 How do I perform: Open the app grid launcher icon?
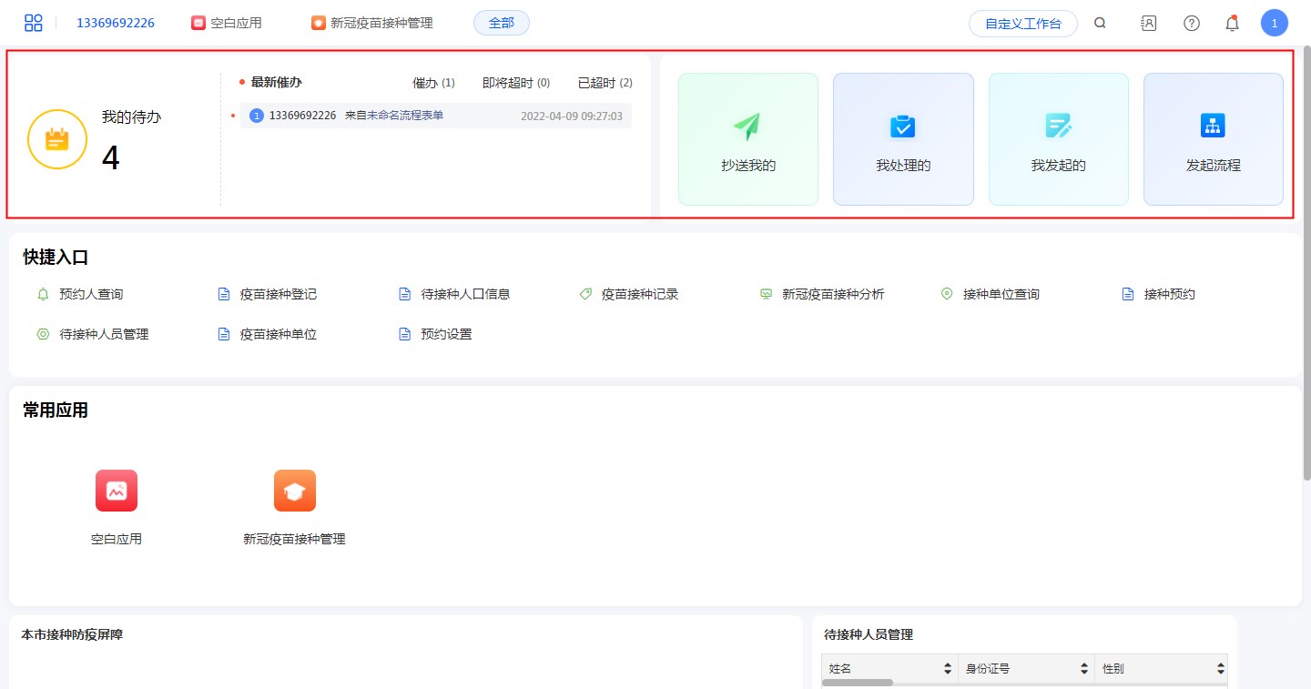(34, 23)
